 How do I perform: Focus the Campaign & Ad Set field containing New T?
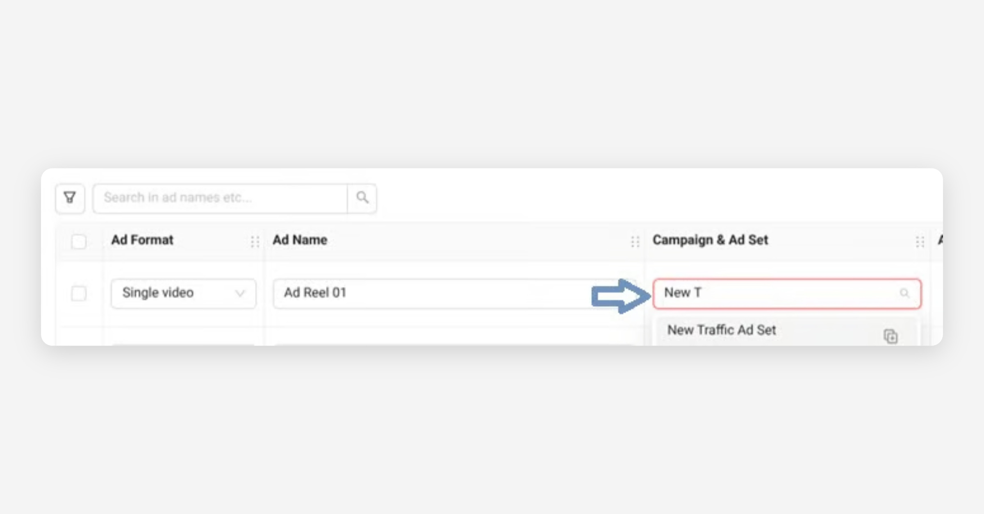(x=779, y=293)
